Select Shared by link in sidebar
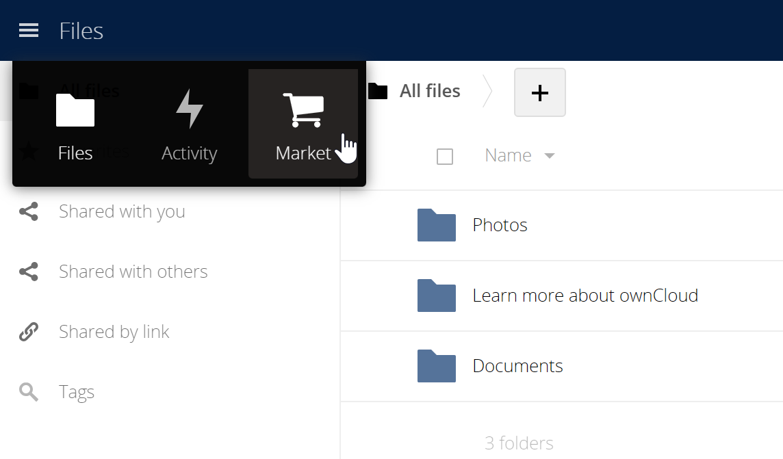The height and width of the screenshot is (459, 783). click(x=114, y=332)
